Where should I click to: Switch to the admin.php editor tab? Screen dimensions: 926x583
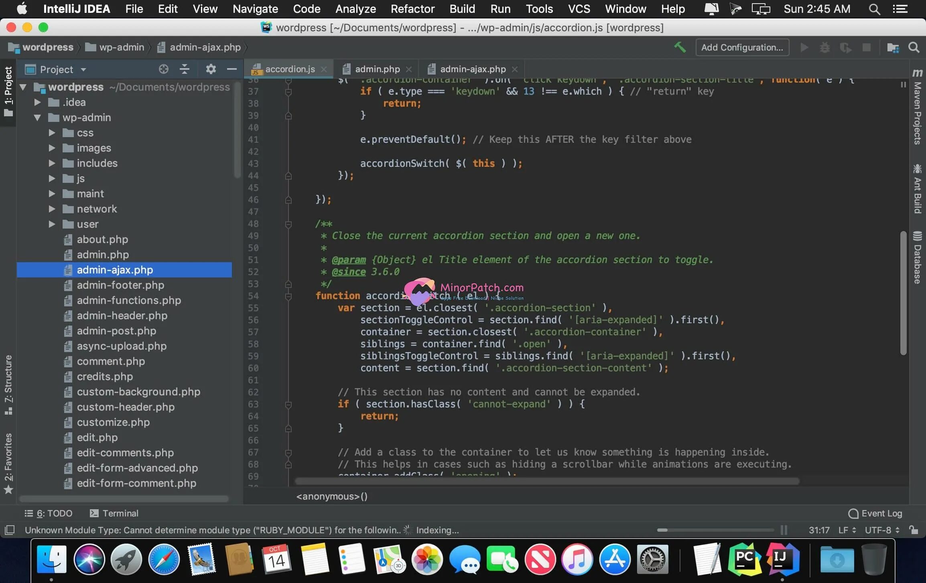click(x=377, y=69)
